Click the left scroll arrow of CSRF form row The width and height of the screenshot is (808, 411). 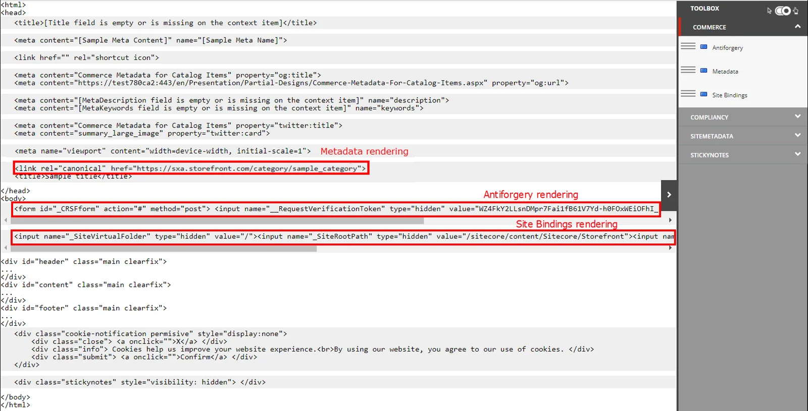tap(6, 220)
